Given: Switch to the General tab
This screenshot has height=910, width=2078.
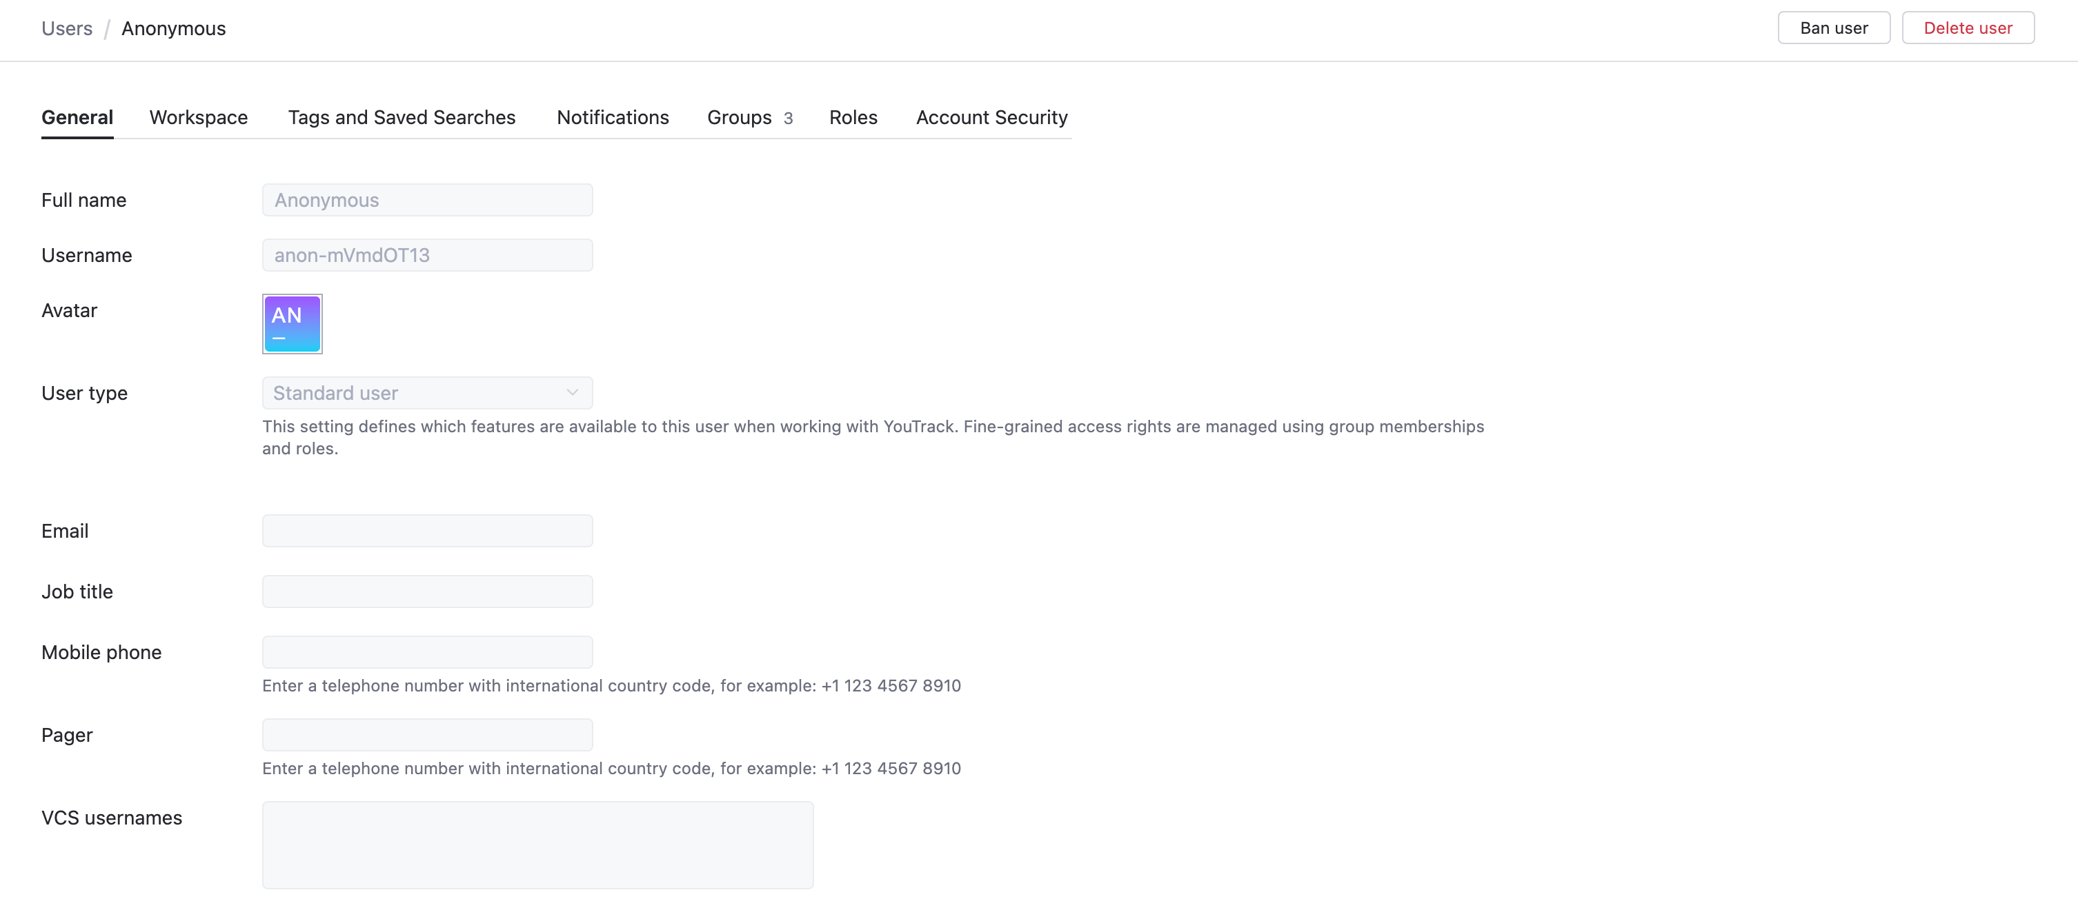Looking at the screenshot, I should tap(77, 117).
